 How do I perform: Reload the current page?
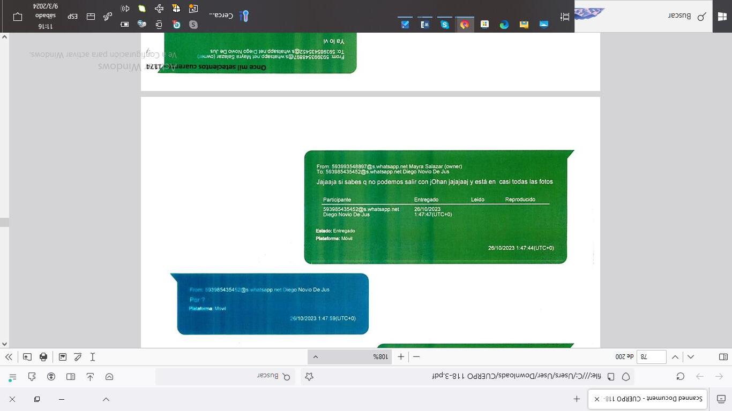[681, 377]
